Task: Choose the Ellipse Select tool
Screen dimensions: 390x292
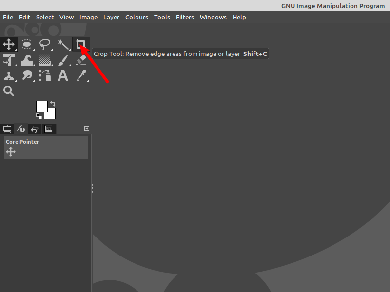Action: tap(27, 44)
